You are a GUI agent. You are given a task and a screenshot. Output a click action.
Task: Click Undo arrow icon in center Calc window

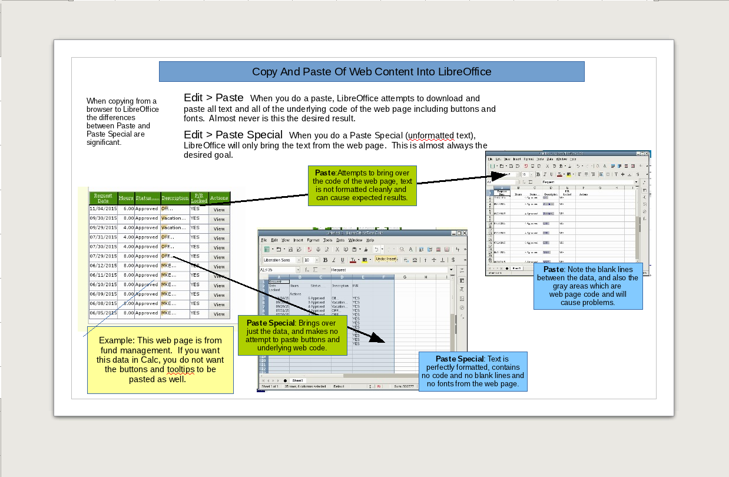tap(376, 249)
